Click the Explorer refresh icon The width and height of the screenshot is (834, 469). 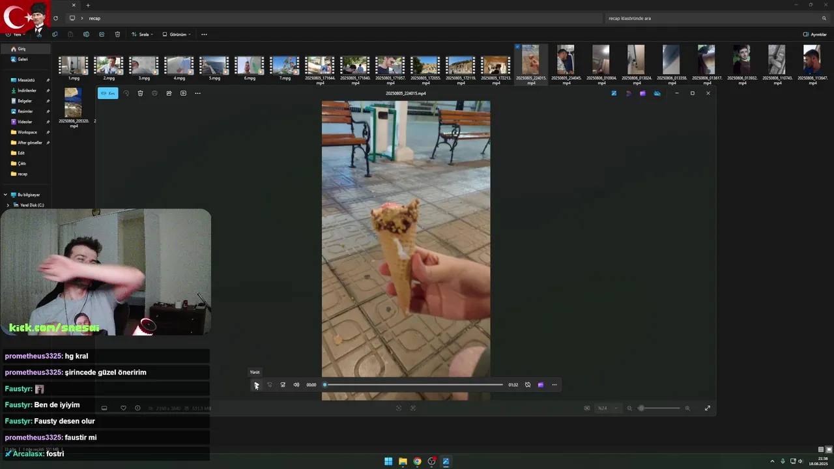(x=55, y=18)
